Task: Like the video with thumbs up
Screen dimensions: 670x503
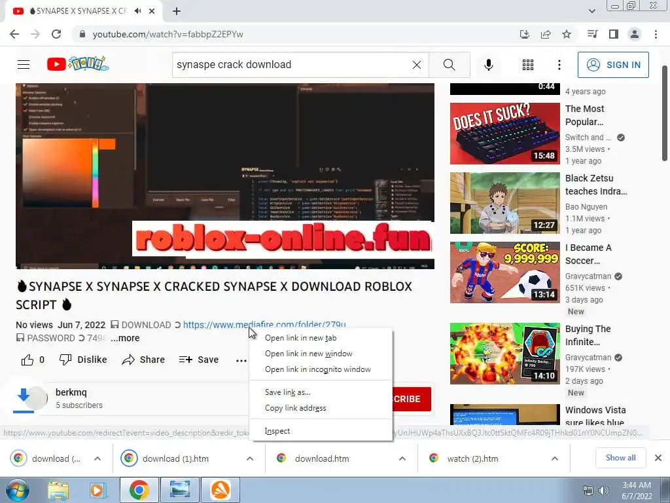Action: [x=27, y=360]
